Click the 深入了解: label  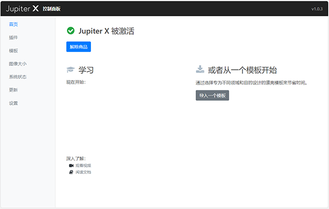click(x=76, y=158)
